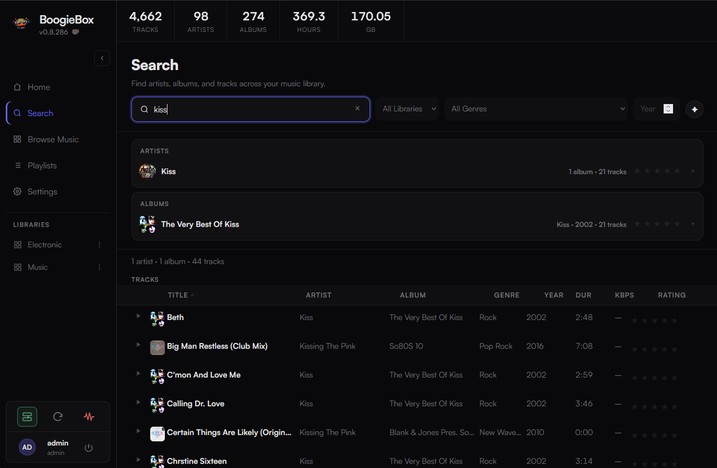Image resolution: width=717 pixels, height=468 pixels.
Task: Open the Electronic library
Action: click(44, 245)
